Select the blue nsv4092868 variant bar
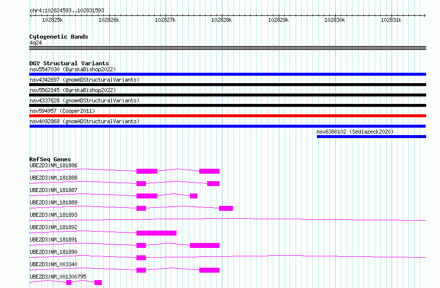This screenshot has width=440, height=288. tap(227, 126)
